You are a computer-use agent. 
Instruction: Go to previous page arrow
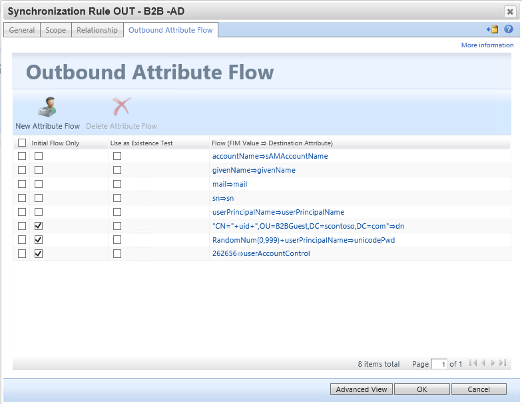point(483,363)
